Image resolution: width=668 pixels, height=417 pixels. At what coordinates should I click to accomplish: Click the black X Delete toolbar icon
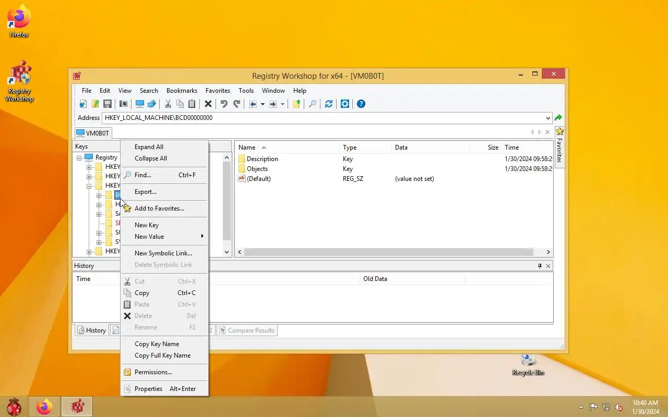pos(208,104)
